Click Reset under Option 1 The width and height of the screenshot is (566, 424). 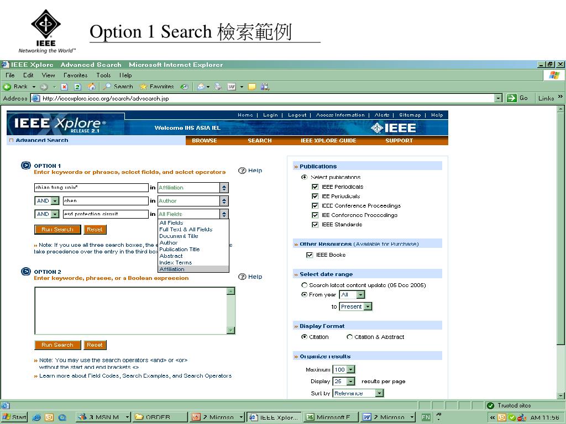(95, 229)
